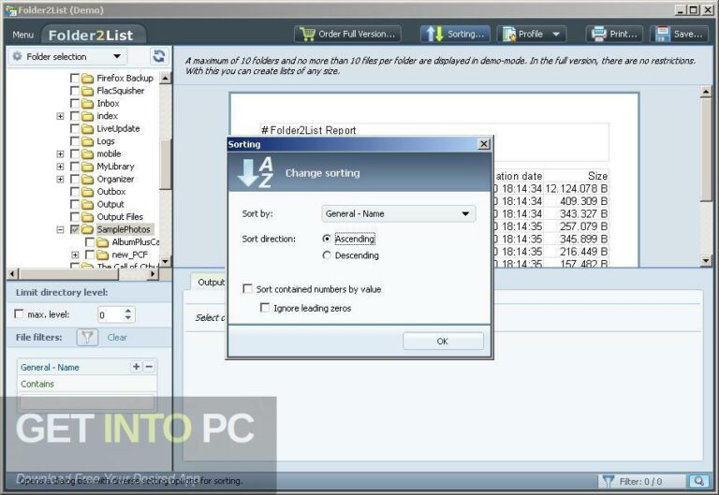Expand the new_PCF folder node
The image size is (719, 495).
point(75,255)
